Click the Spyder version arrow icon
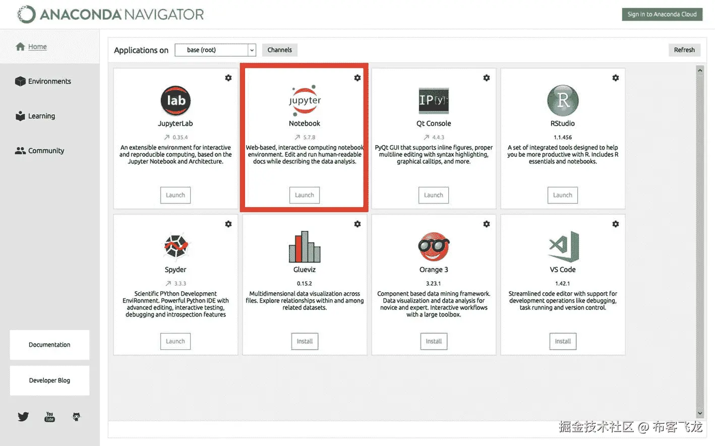The image size is (715, 446). pyautogui.click(x=168, y=283)
